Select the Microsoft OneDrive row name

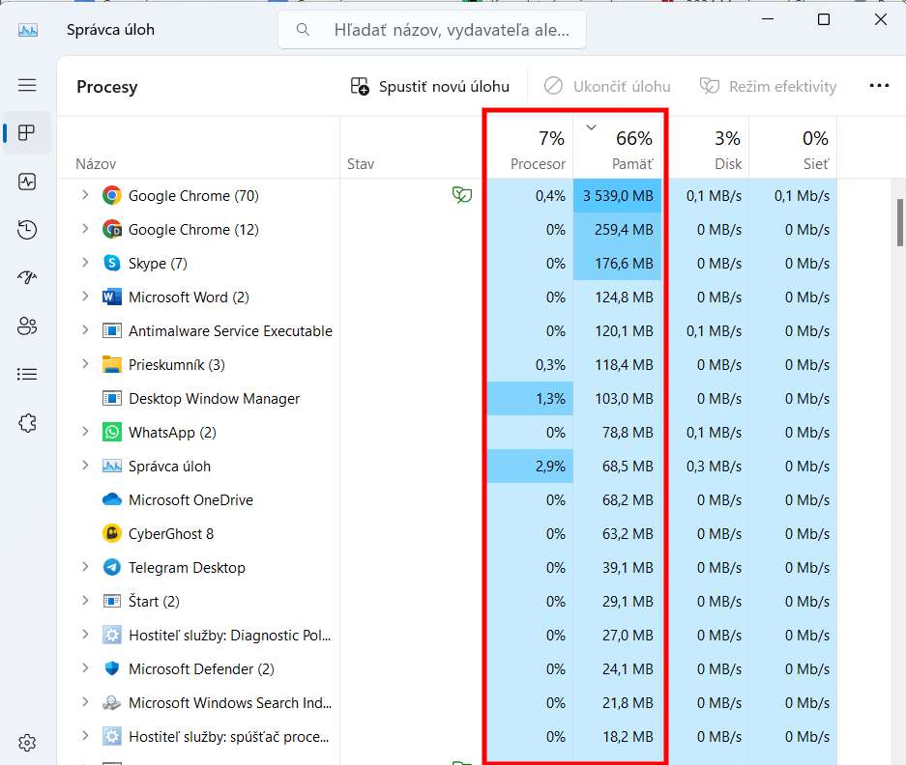[190, 500]
